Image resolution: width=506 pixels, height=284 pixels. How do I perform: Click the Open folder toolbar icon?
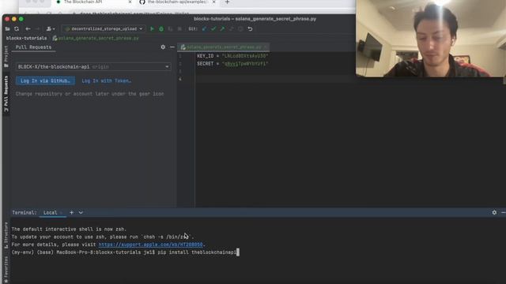[7, 28]
